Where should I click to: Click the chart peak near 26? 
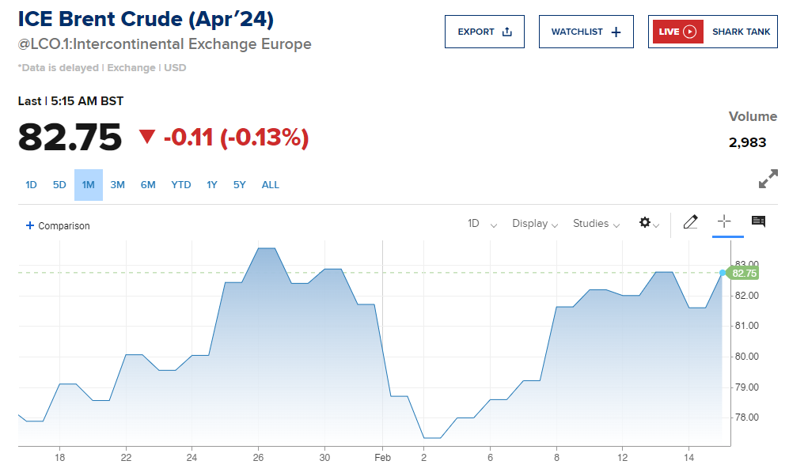[x=267, y=249]
